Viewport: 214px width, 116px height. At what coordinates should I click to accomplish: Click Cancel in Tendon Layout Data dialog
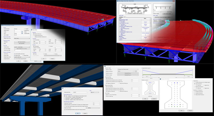(x=154, y=99)
